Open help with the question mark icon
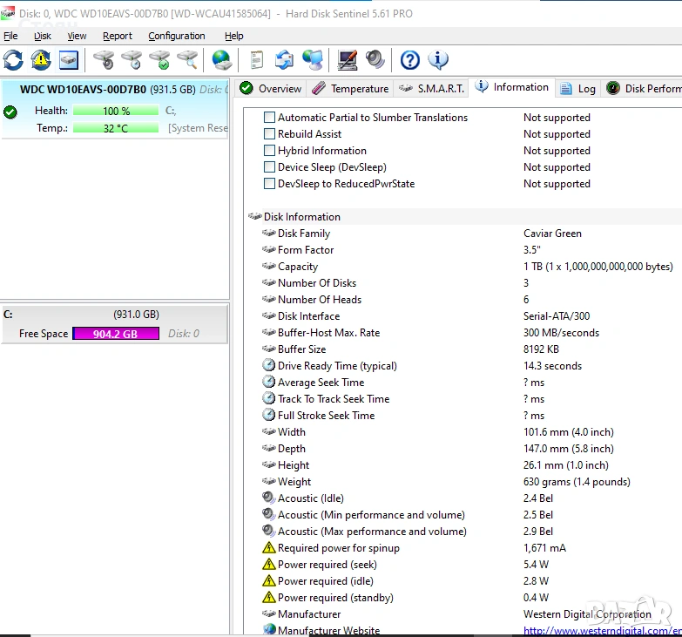 [x=410, y=60]
